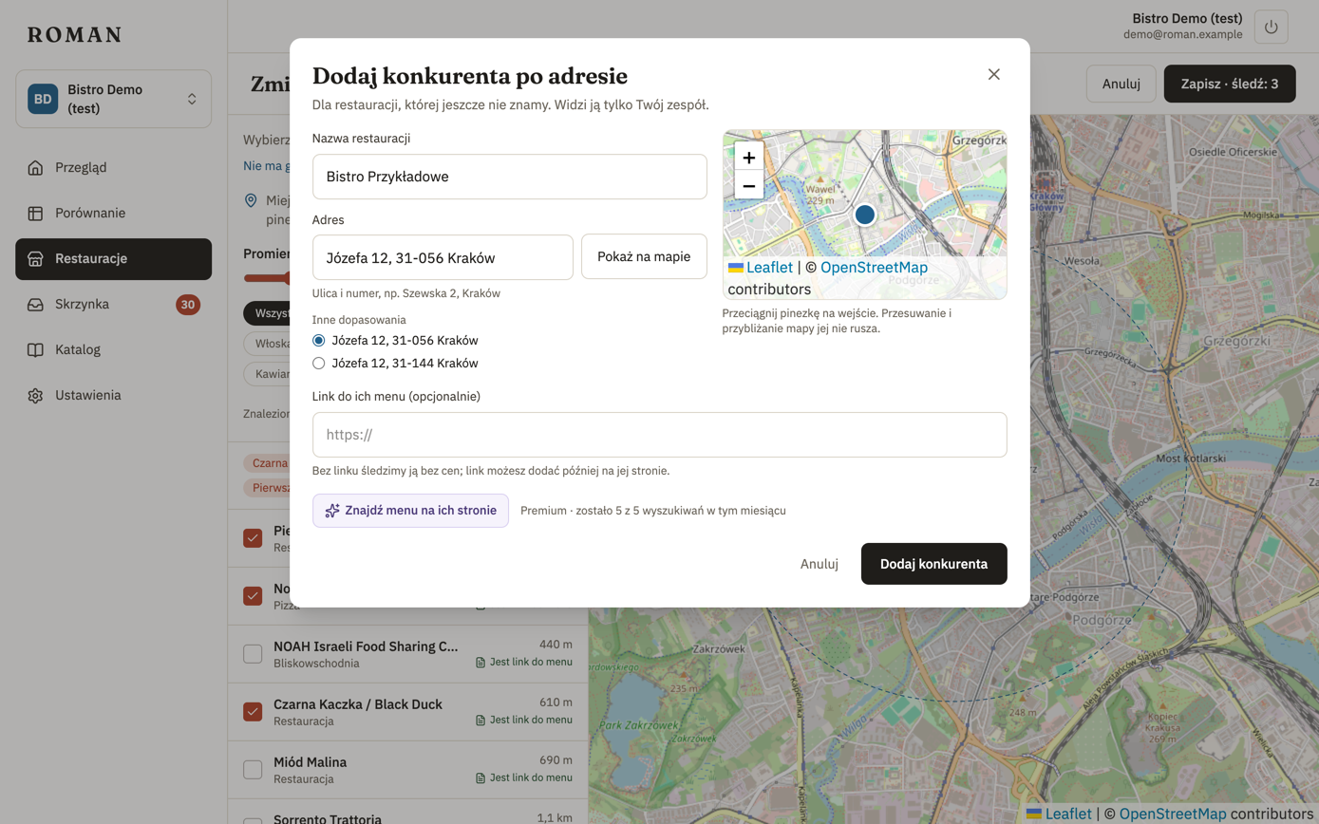Click the blue map pin marker

click(864, 215)
